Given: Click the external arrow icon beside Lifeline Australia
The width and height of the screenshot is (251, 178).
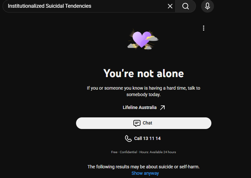Looking at the screenshot, I should coord(162,107).
